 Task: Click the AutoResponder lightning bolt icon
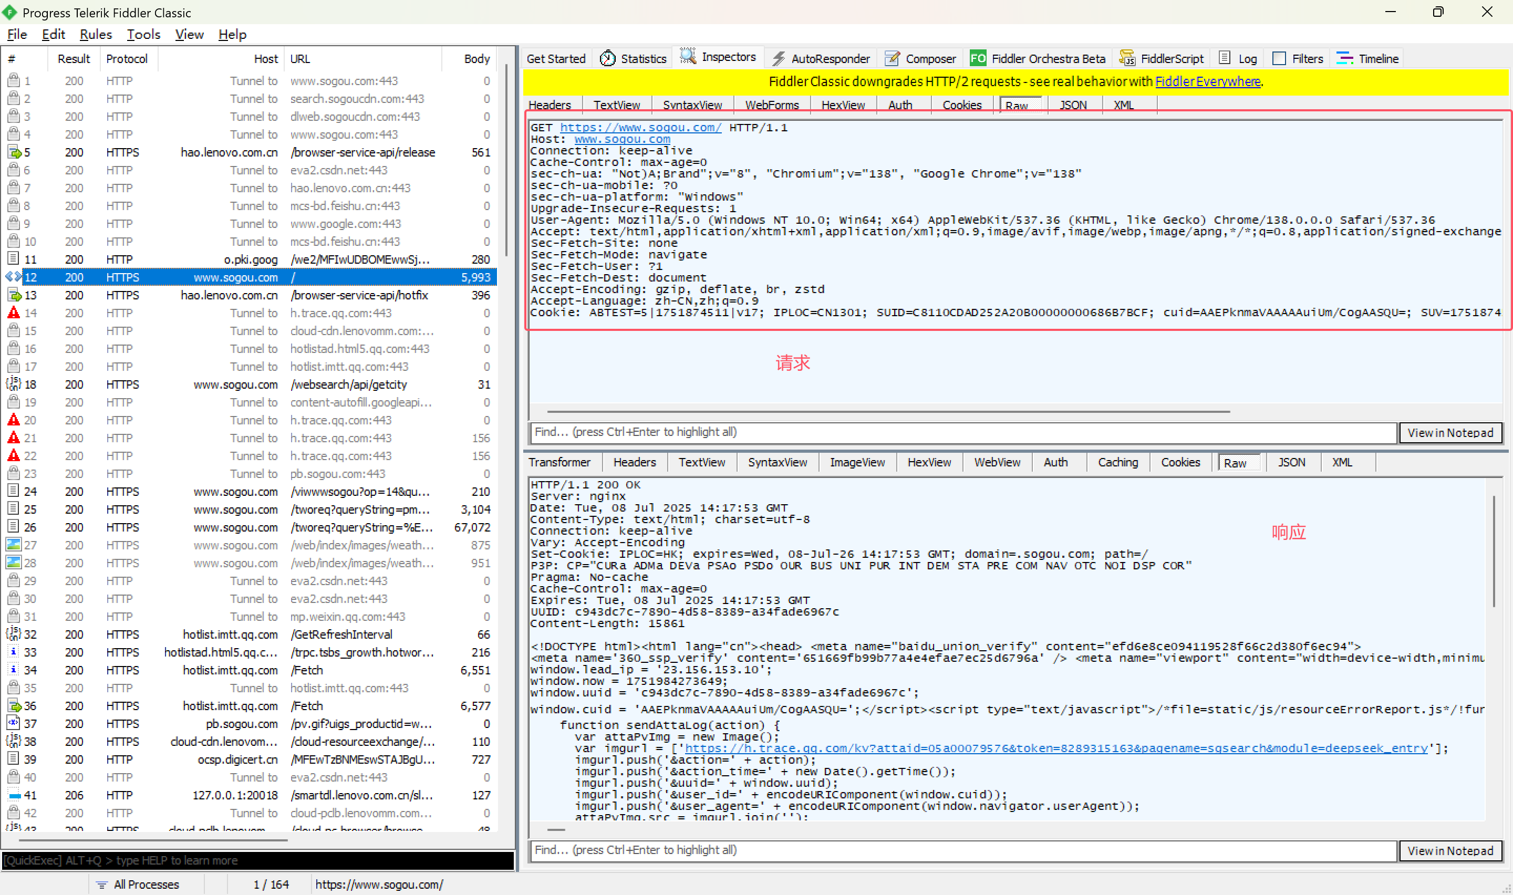tap(778, 58)
